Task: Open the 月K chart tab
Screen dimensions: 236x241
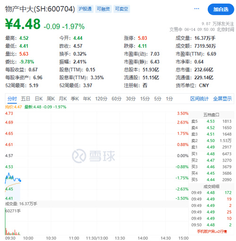Action: pyautogui.click(x=63, y=99)
